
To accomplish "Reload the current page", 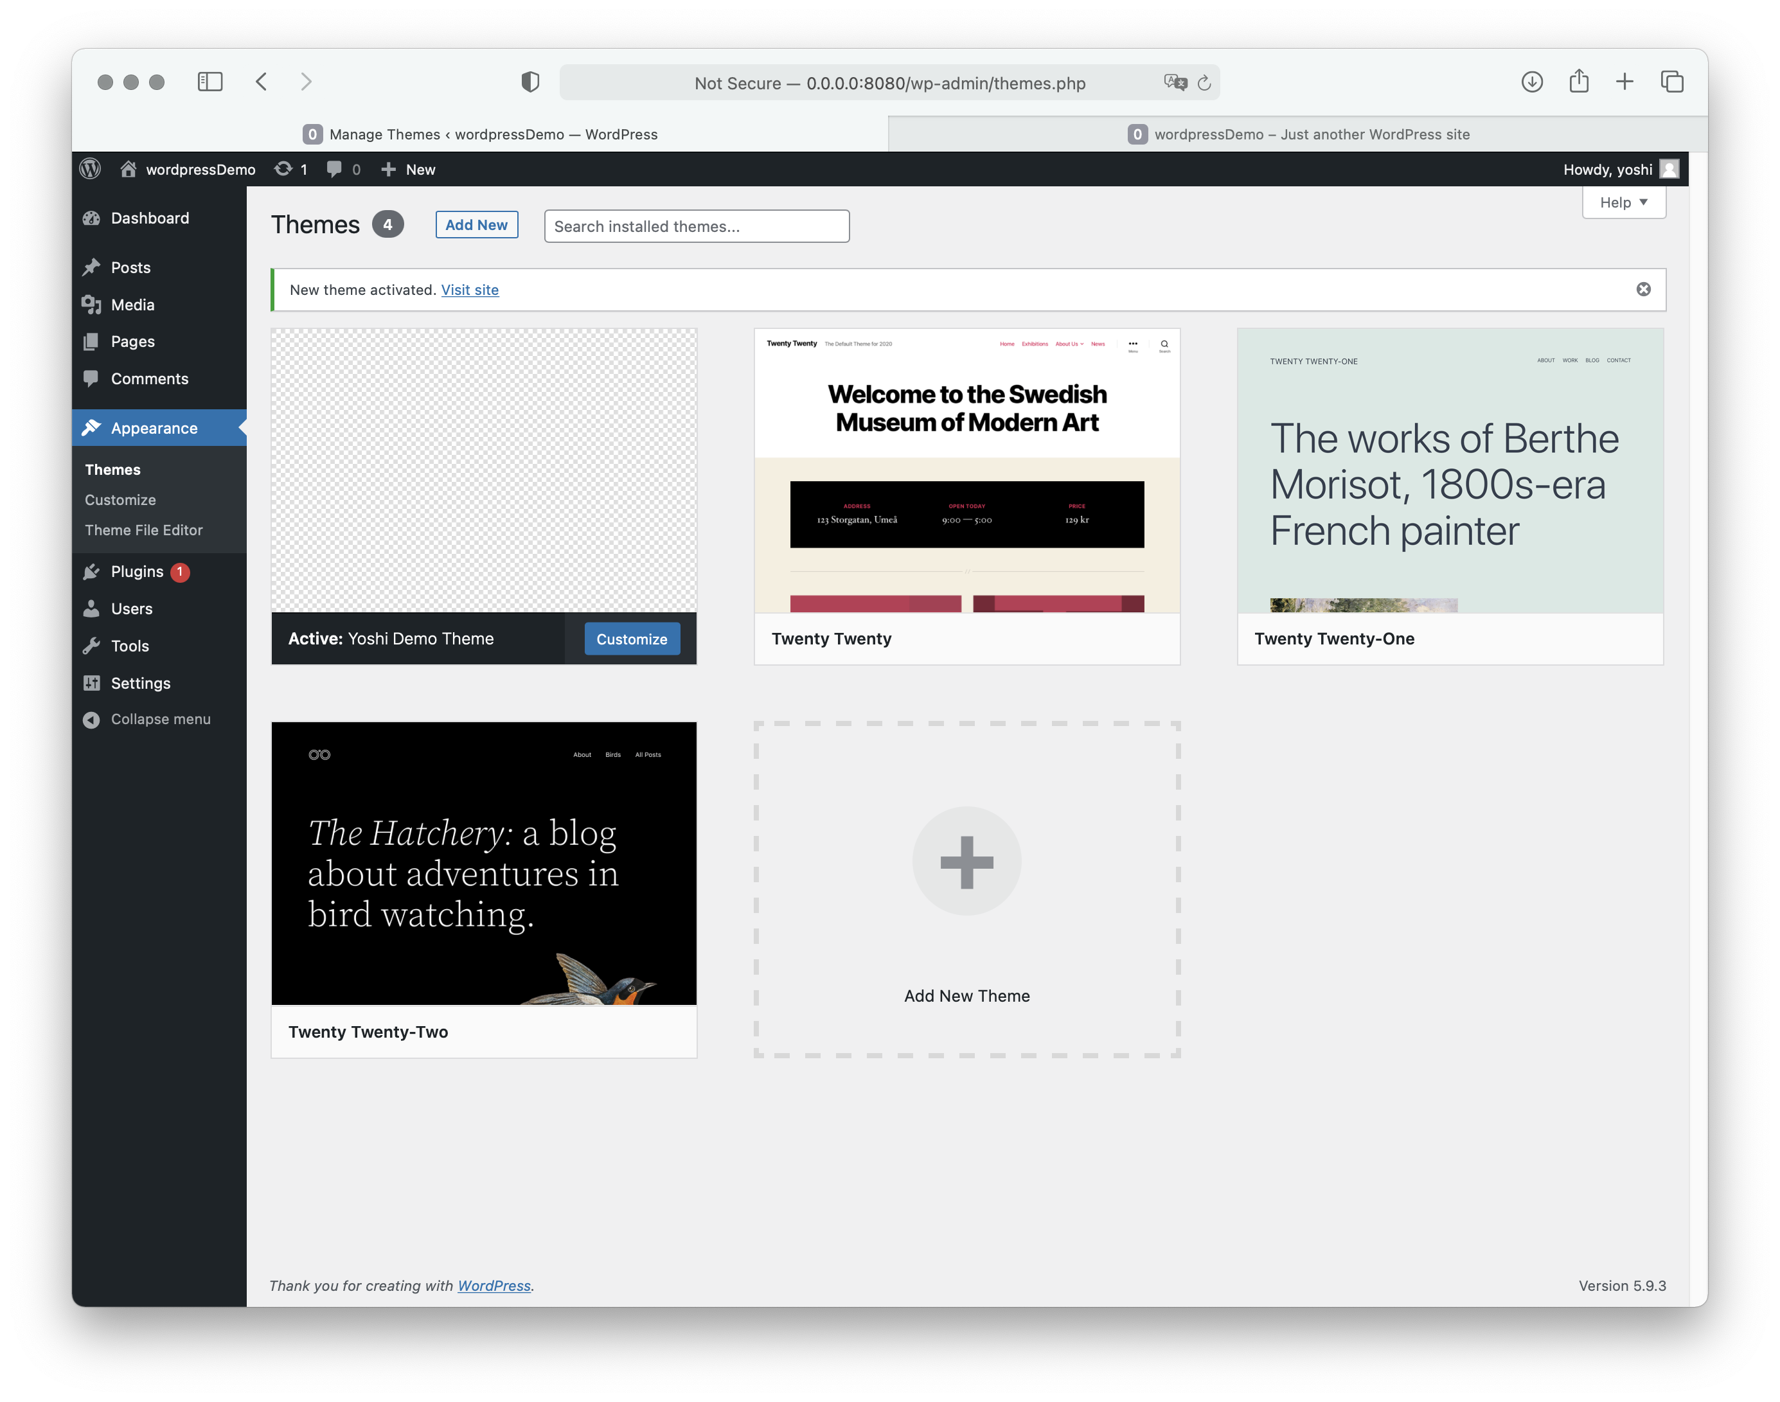I will click(x=1204, y=82).
